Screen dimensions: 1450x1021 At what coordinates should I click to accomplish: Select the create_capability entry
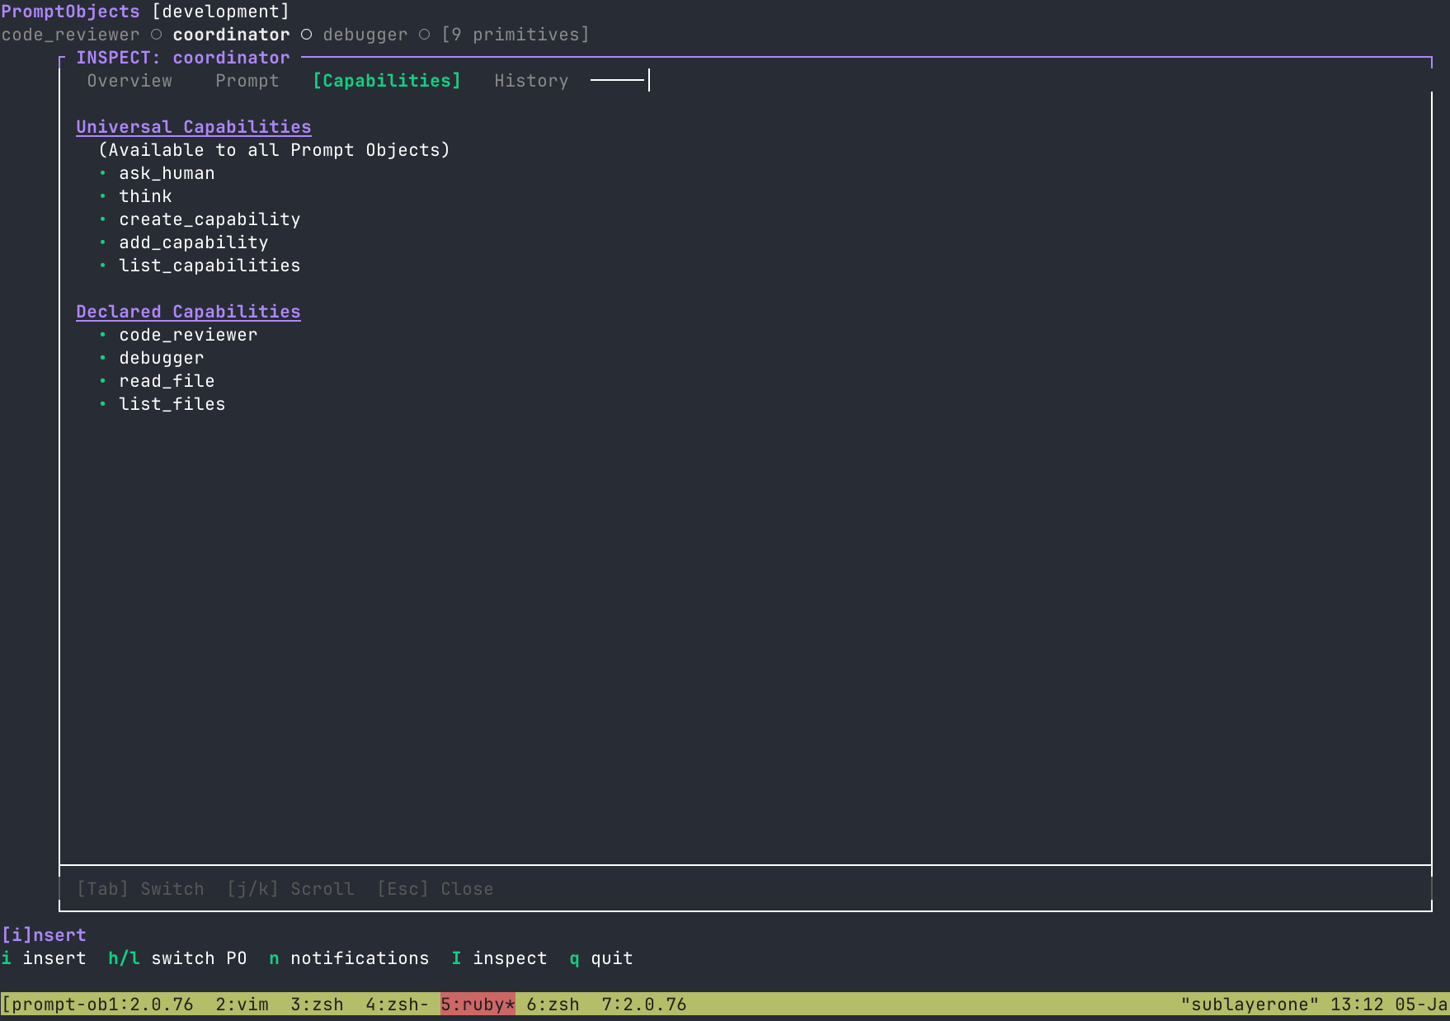click(209, 219)
